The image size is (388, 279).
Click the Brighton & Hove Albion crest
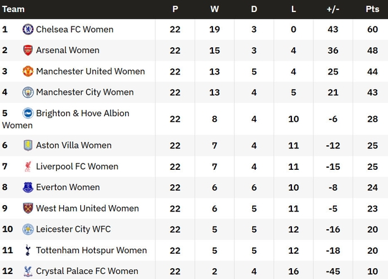tap(28, 113)
